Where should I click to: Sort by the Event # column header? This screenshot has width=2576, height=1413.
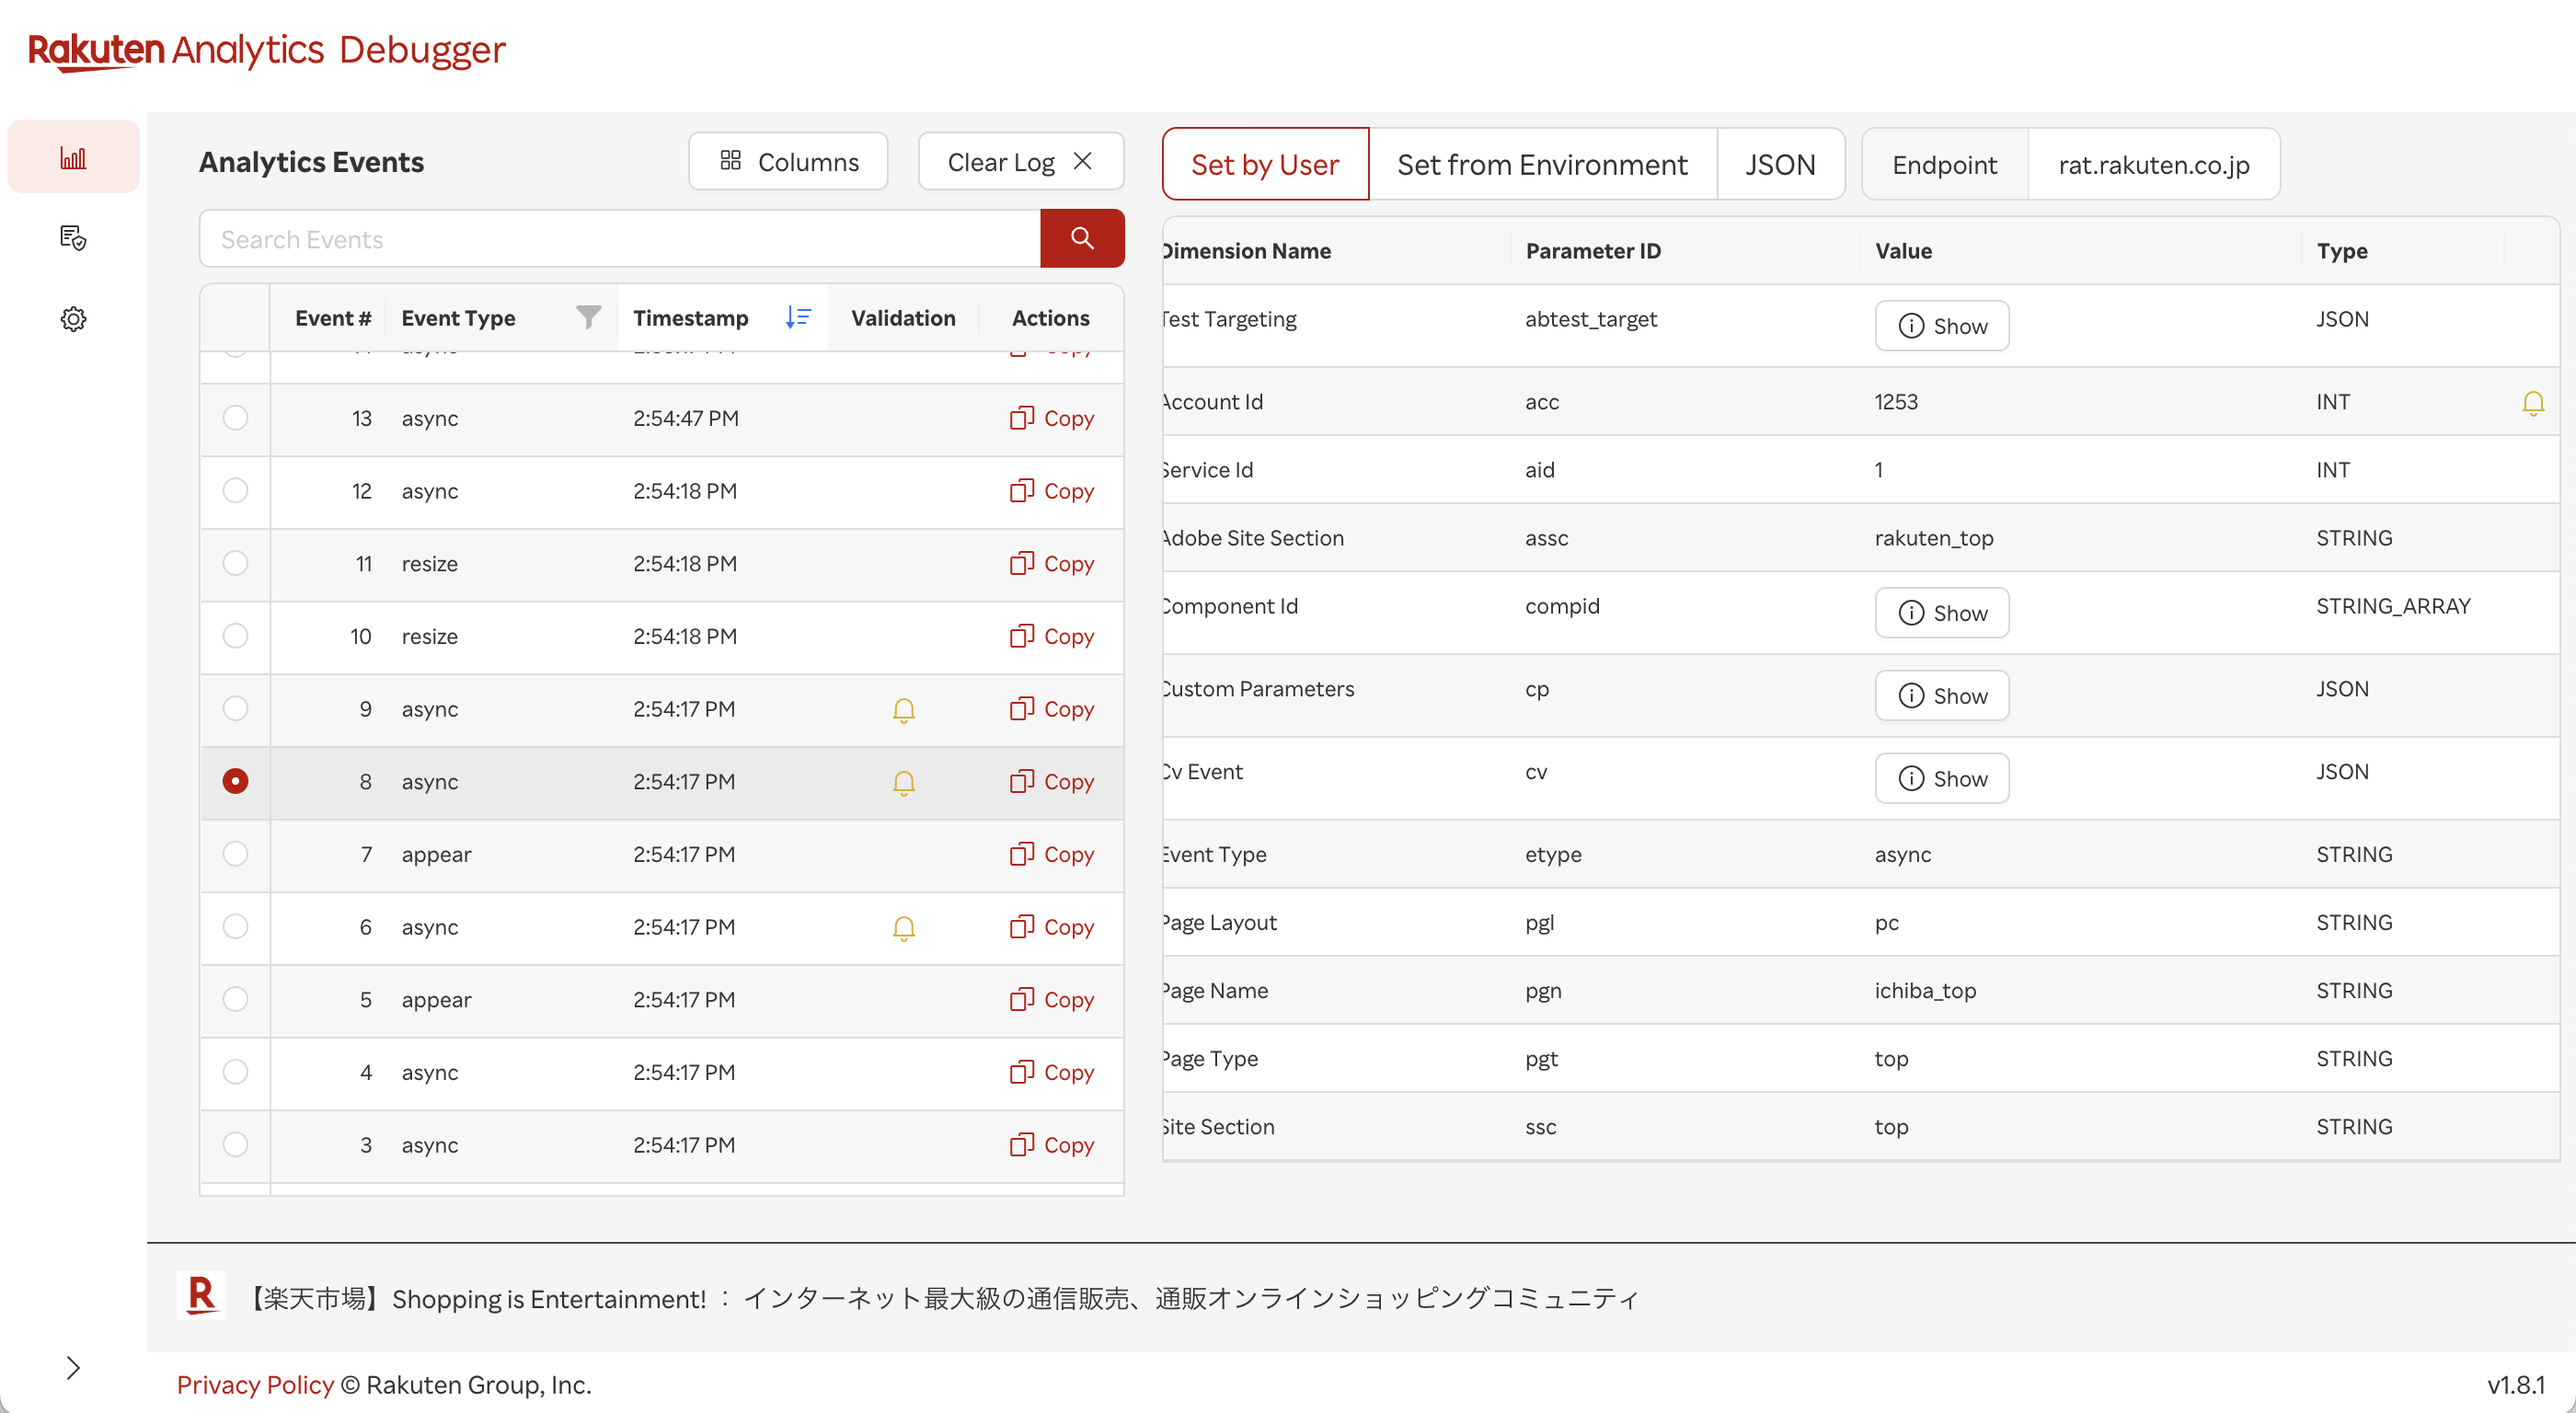pyautogui.click(x=333, y=318)
